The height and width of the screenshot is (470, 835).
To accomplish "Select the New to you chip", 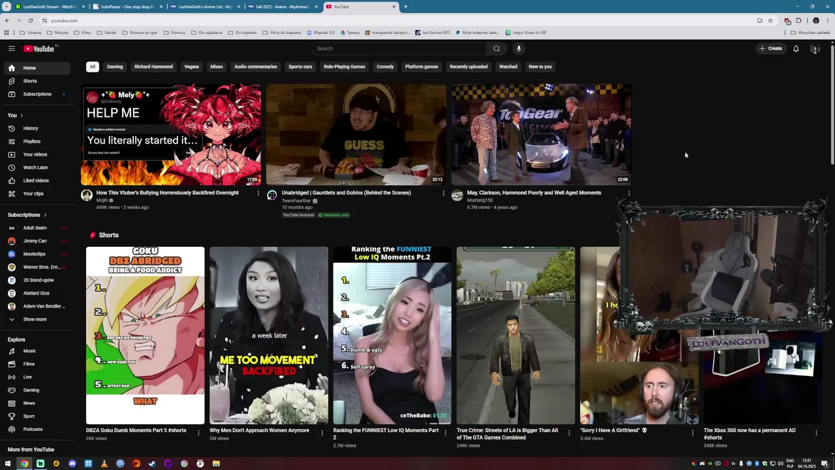I will (x=540, y=67).
